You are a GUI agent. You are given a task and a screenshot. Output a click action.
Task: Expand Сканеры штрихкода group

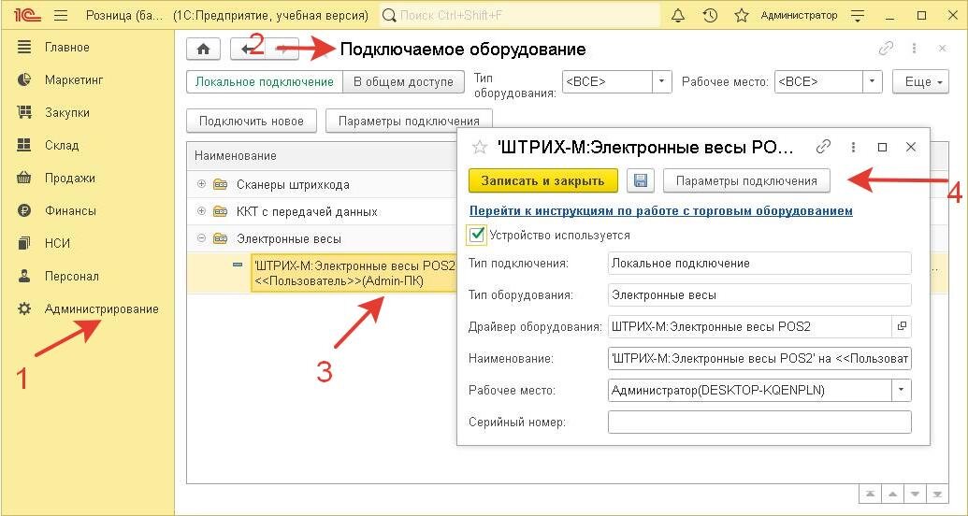[201, 184]
